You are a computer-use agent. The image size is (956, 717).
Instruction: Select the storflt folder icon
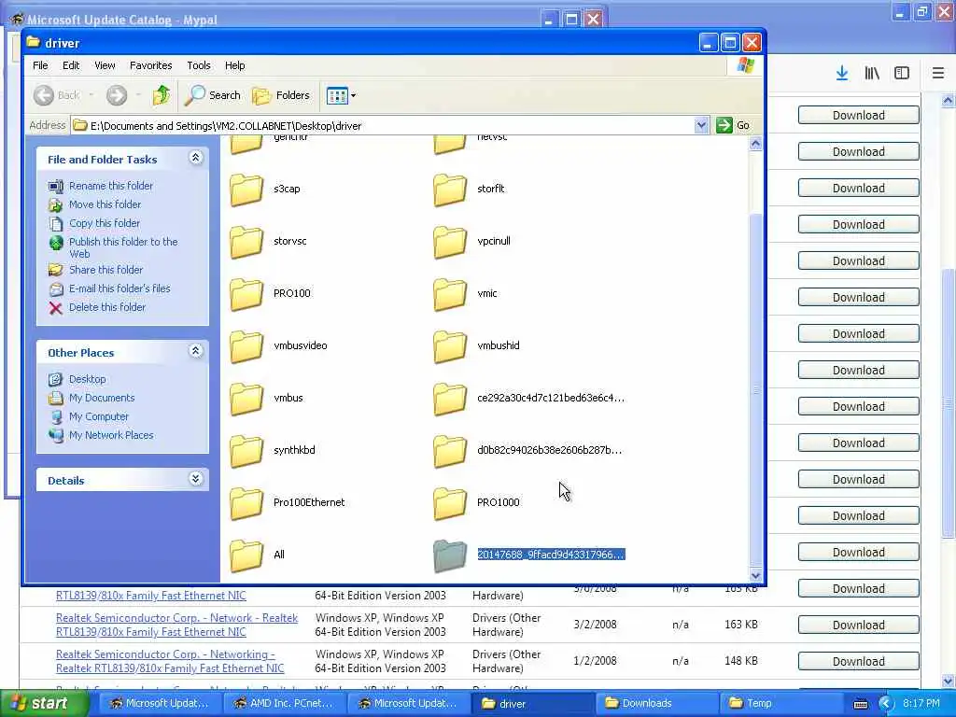point(450,190)
